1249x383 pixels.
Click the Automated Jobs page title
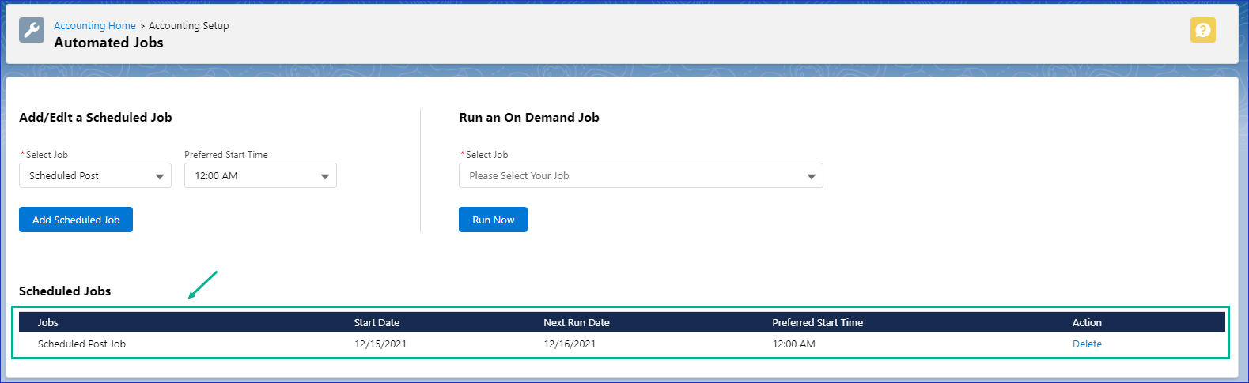point(108,43)
